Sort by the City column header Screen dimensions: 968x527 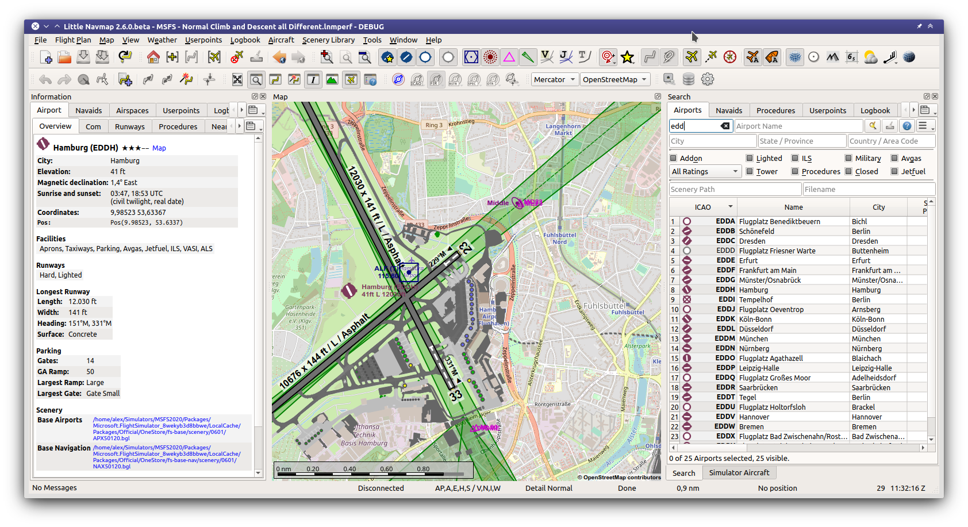tap(878, 207)
